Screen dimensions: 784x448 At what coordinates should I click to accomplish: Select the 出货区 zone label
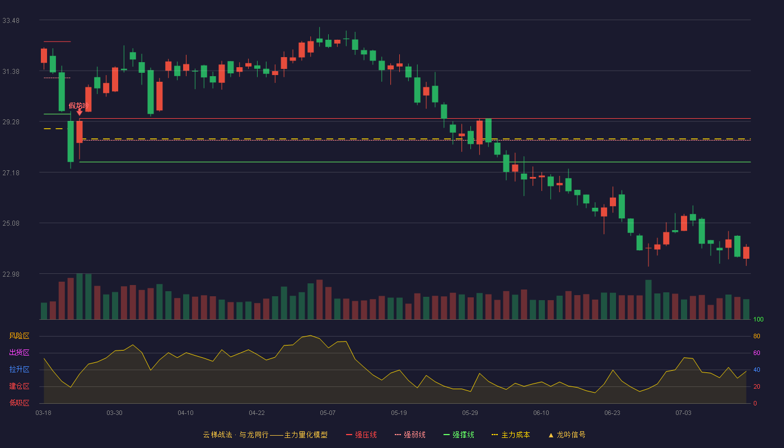pos(19,353)
